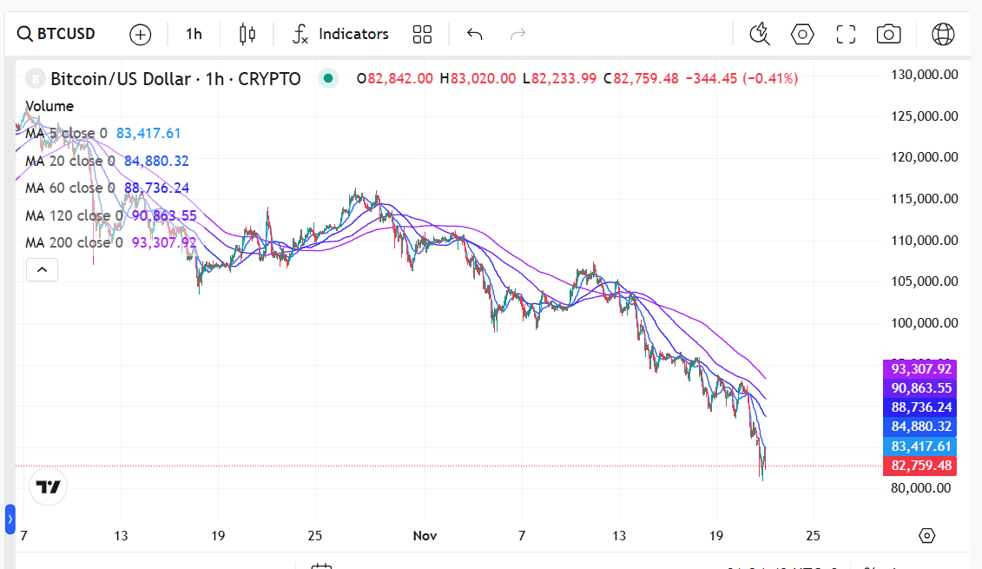Image resolution: width=982 pixels, height=569 pixels.
Task: Click the high value H83,020.00 in header
Action: pyautogui.click(x=478, y=79)
